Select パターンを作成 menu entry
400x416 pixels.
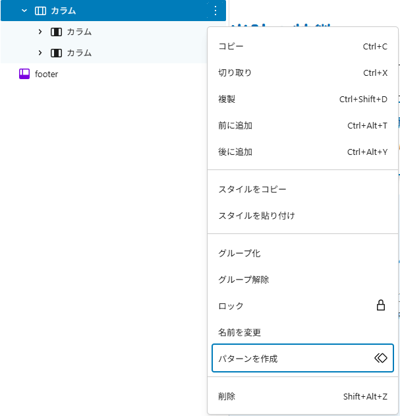(x=302, y=358)
